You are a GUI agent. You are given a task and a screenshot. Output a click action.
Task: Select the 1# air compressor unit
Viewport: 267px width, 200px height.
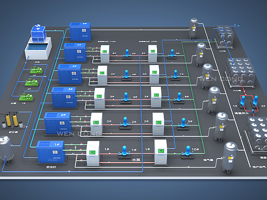[x=51, y=152]
